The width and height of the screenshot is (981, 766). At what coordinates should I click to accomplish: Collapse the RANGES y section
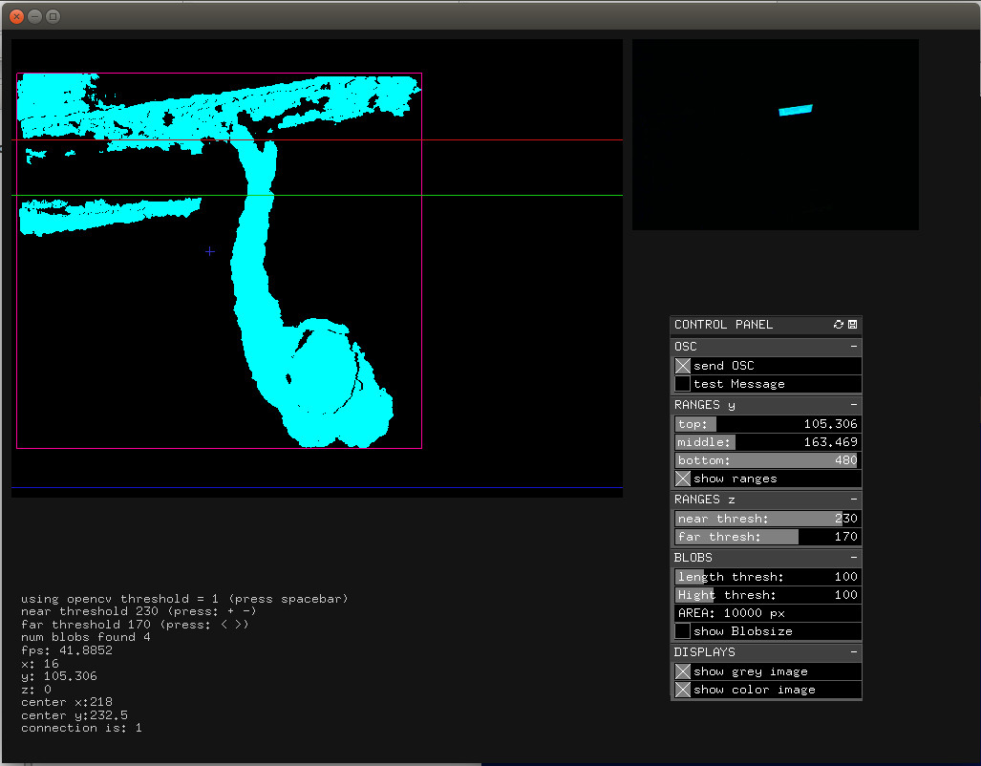tap(855, 405)
